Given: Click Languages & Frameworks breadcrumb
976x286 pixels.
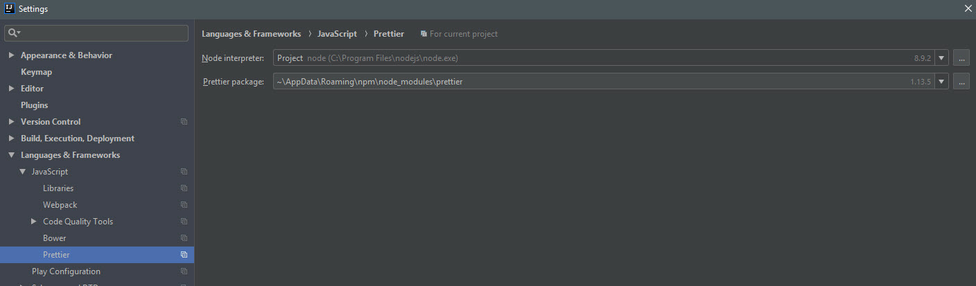Looking at the screenshot, I should pyautogui.click(x=251, y=34).
